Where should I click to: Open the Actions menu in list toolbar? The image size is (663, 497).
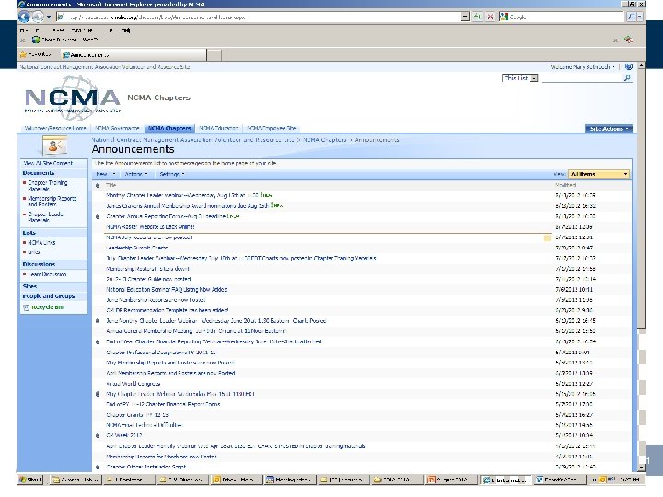136,174
